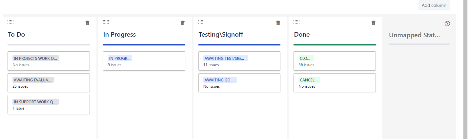Edit the In Progress column name
The image size is (468, 139).
[x=119, y=34]
